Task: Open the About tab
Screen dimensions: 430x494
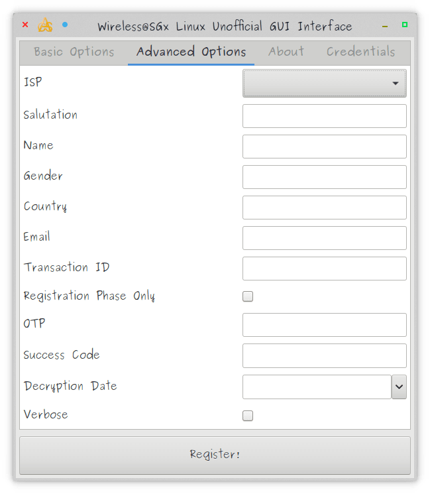Action: (286, 52)
